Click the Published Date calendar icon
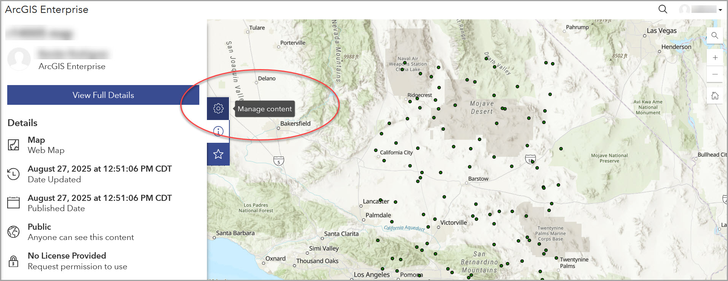 pyautogui.click(x=14, y=202)
